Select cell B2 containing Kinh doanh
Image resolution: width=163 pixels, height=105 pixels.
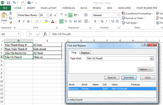pyautogui.click(x=47, y=49)
